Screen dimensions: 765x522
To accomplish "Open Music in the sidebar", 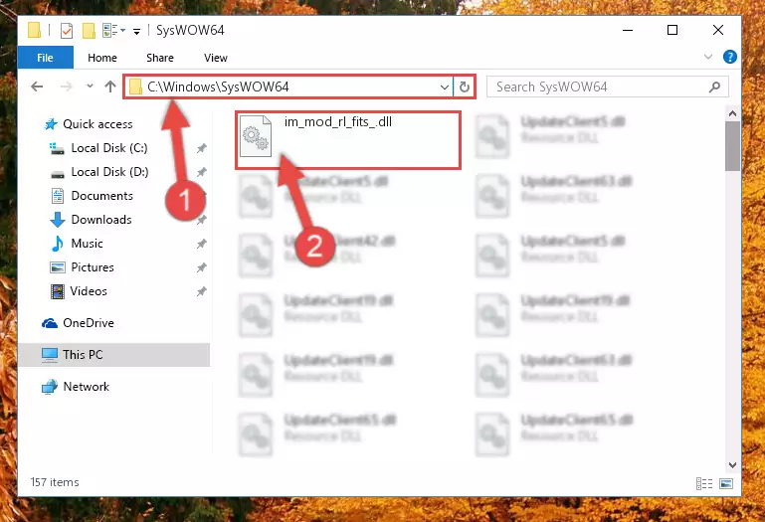I will [x=87, y=244].
